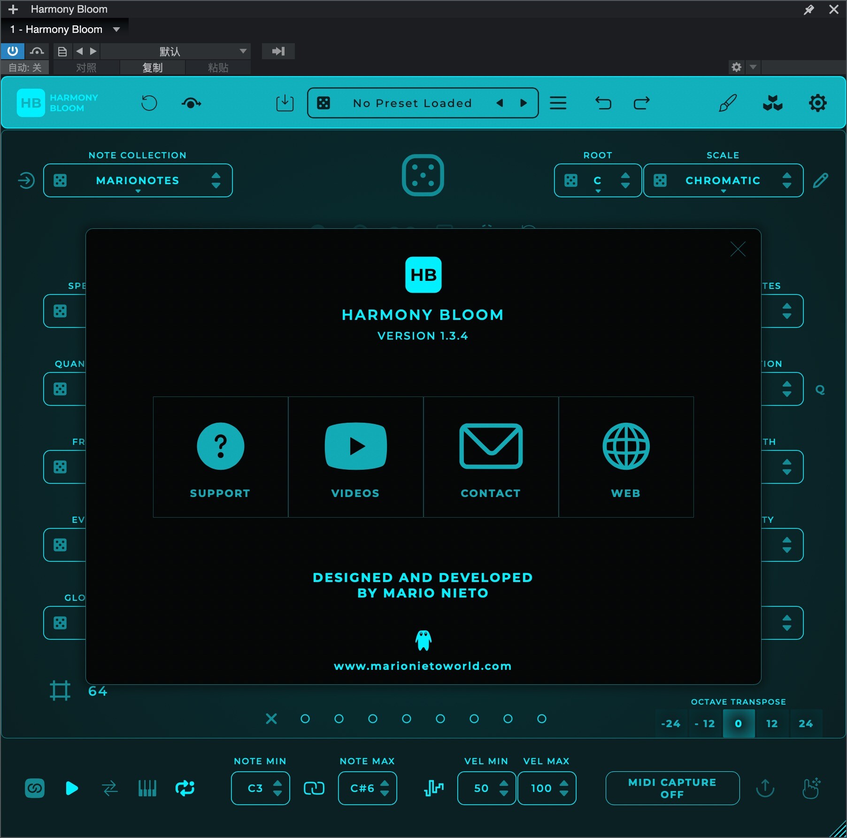847x838 pixels.
Task: Adjust NOTE MAX C#6 stepper arrows
Action: click(x=385, y=788)
